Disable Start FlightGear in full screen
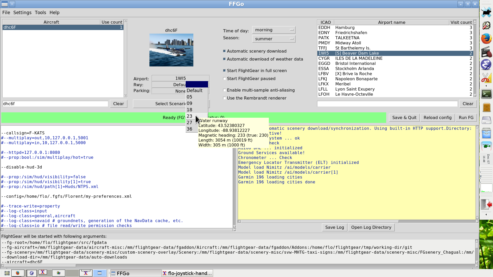 224,71
